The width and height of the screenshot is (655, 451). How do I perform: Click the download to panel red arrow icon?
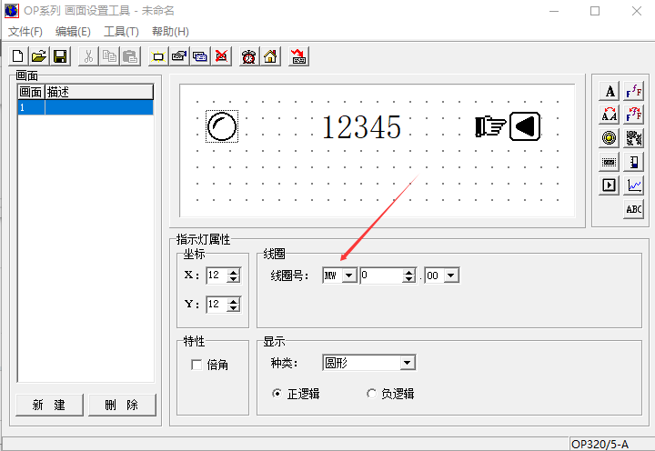(298, 56)
